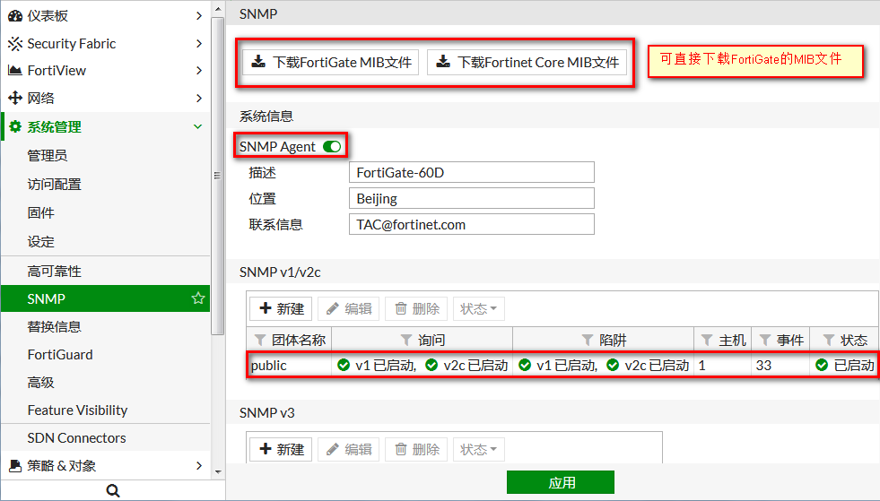Viewport: 880px width, 501px height.
Task: Click 编辑 in SNMP v3 section
Action: coord(349,449)
